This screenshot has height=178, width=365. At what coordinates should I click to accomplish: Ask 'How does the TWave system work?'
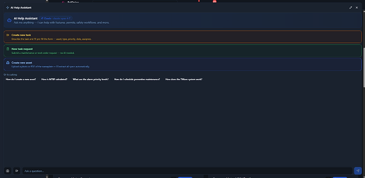tap(183, 79)
